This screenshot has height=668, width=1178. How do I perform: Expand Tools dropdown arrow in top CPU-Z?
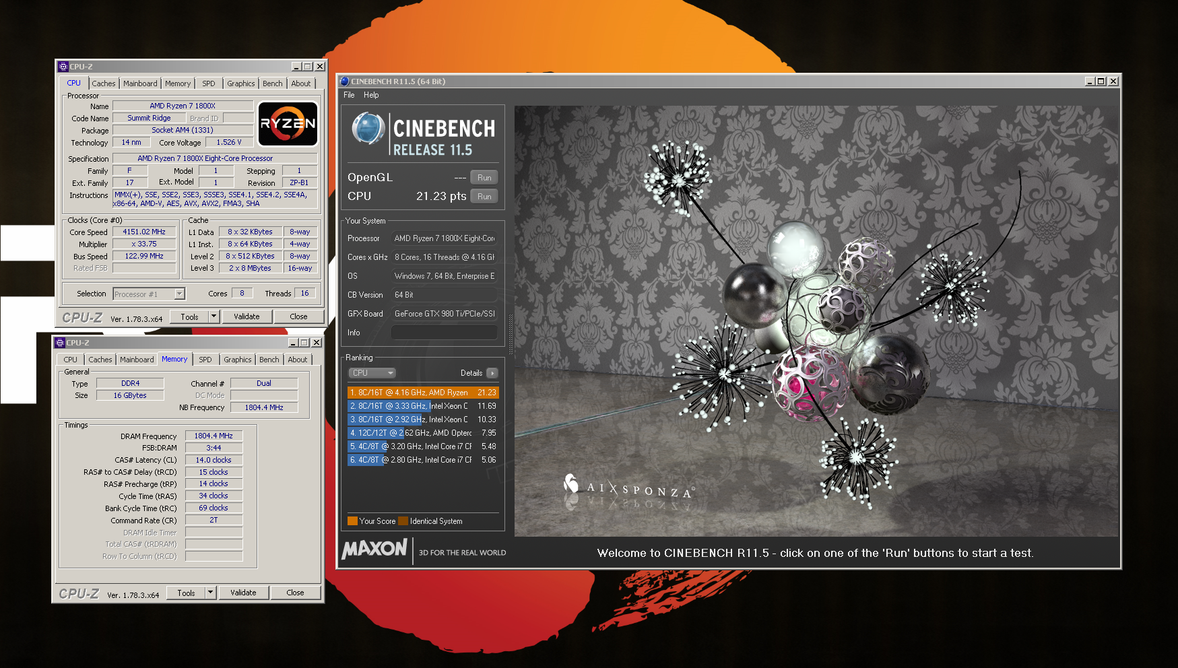pos(214,316)
